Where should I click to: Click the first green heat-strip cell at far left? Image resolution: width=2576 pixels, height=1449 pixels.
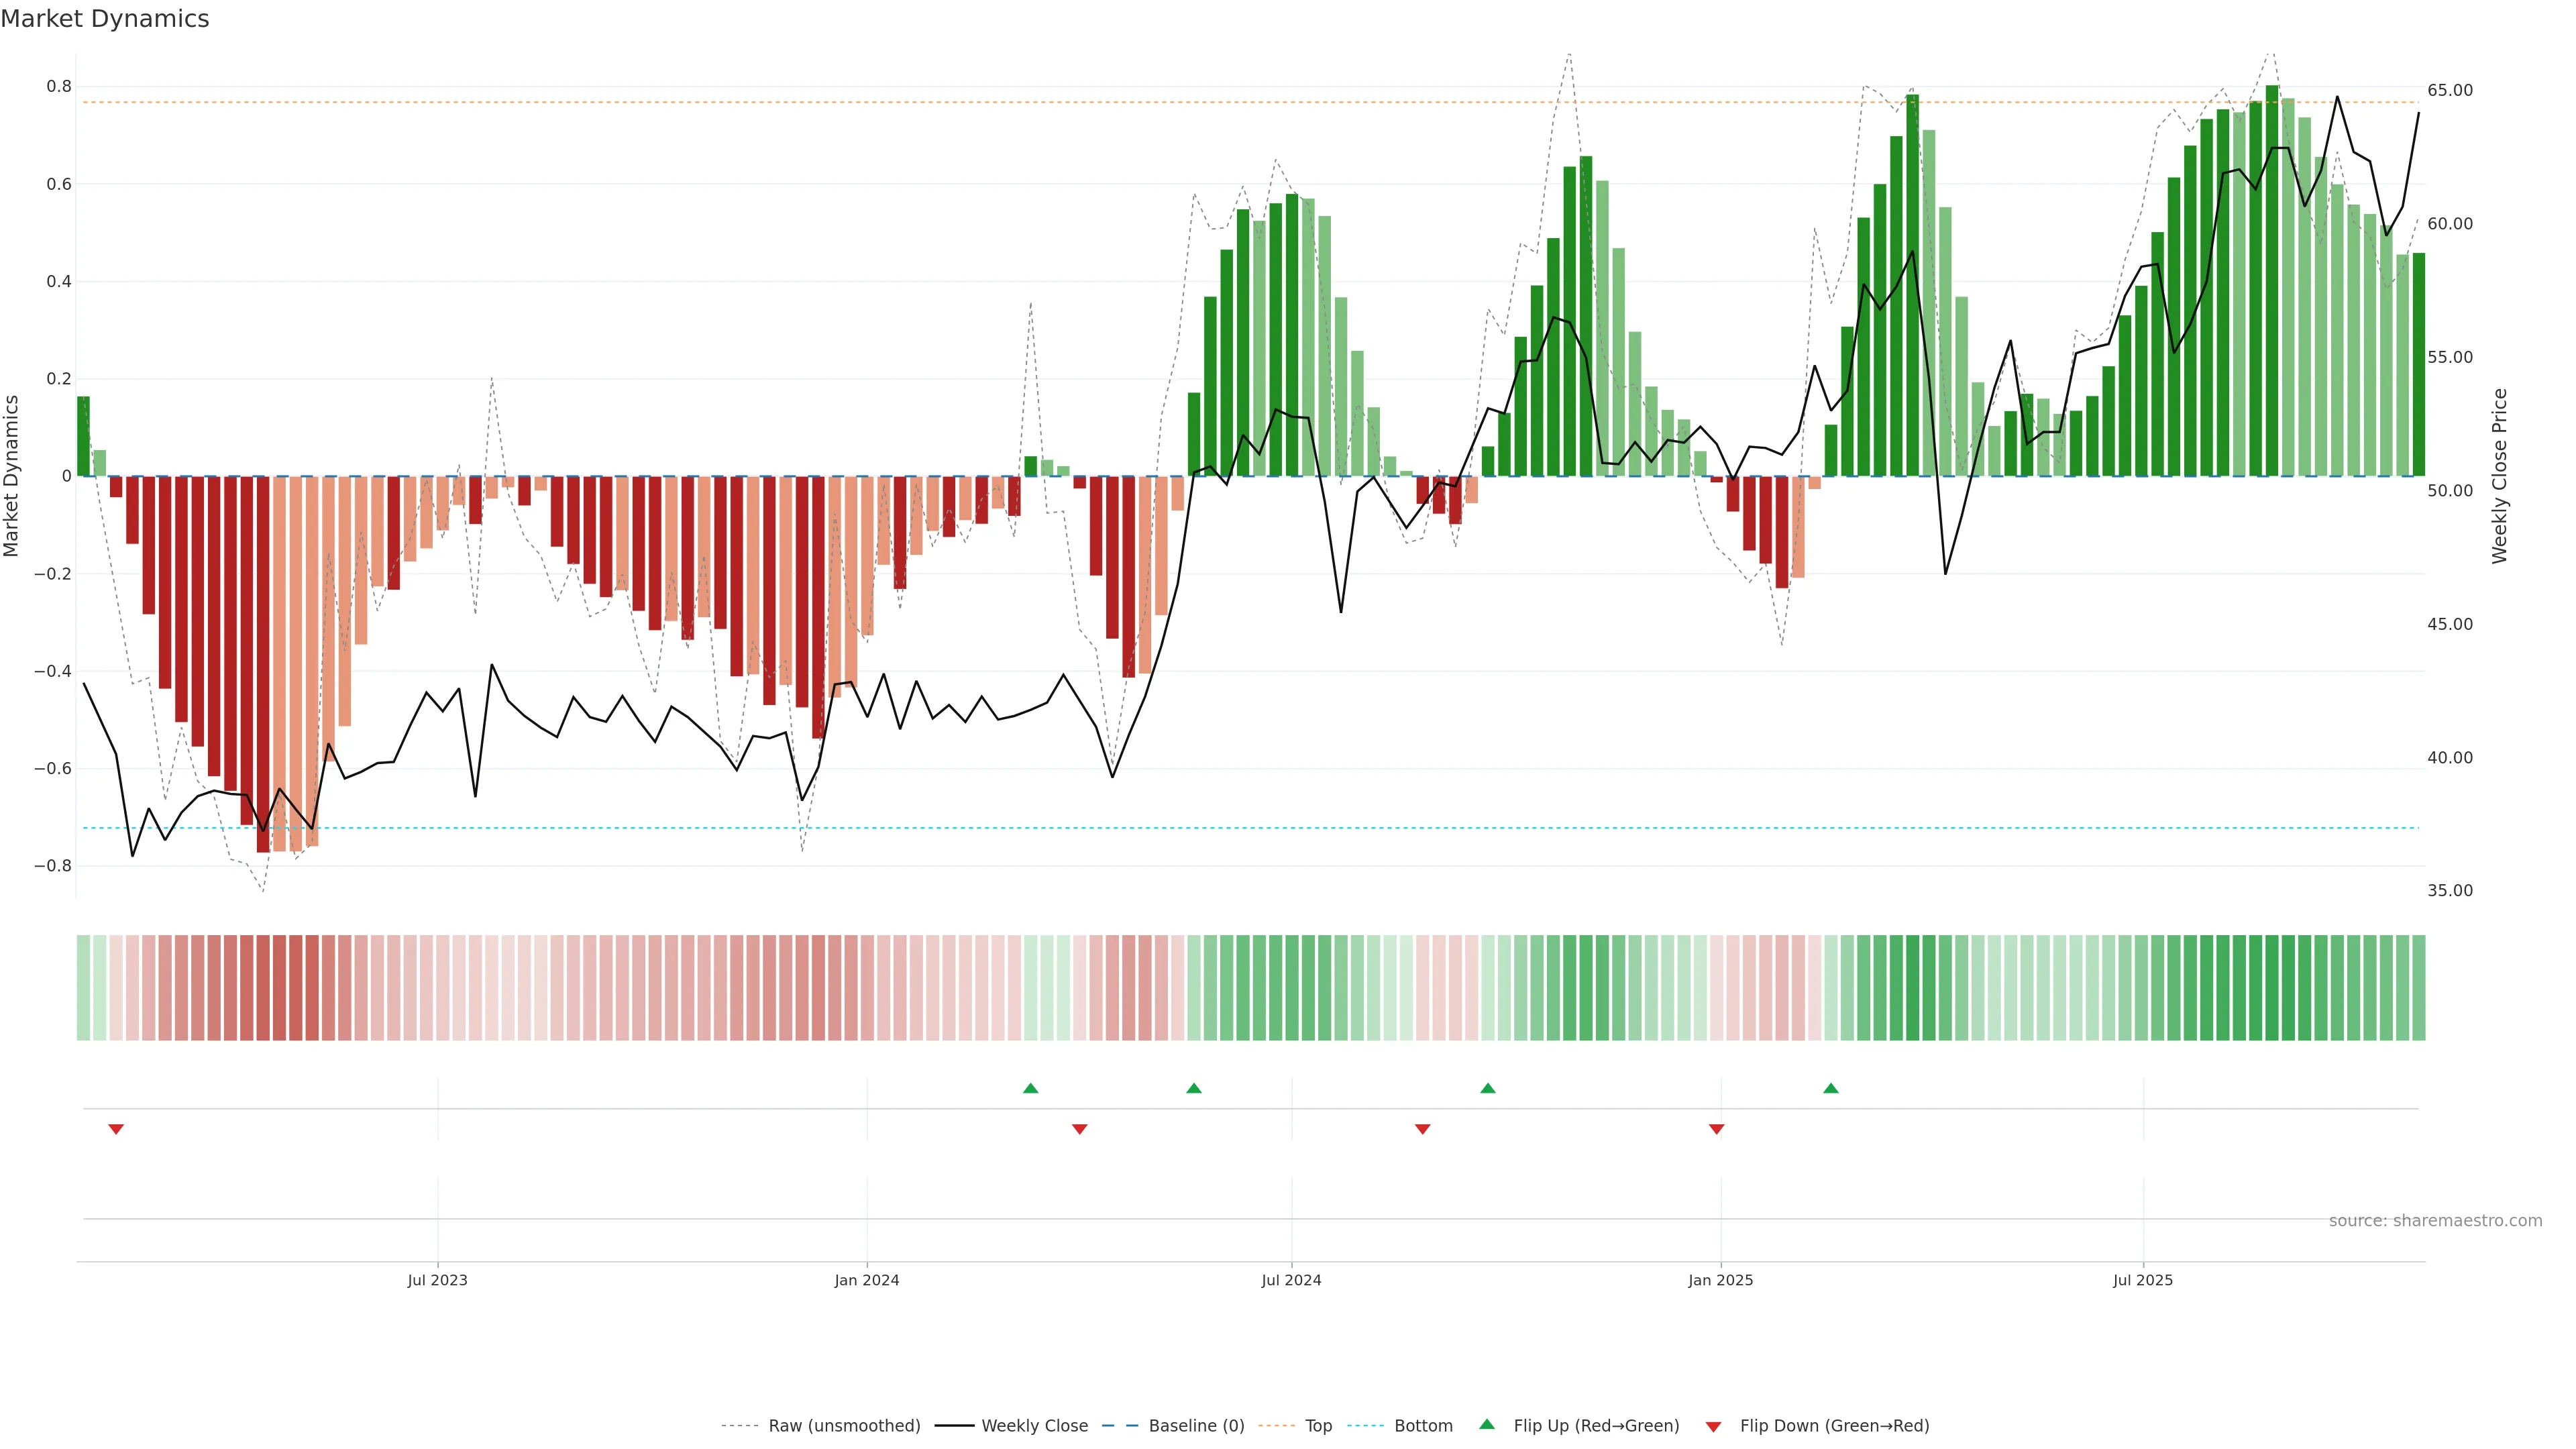(x=83, y=988)
